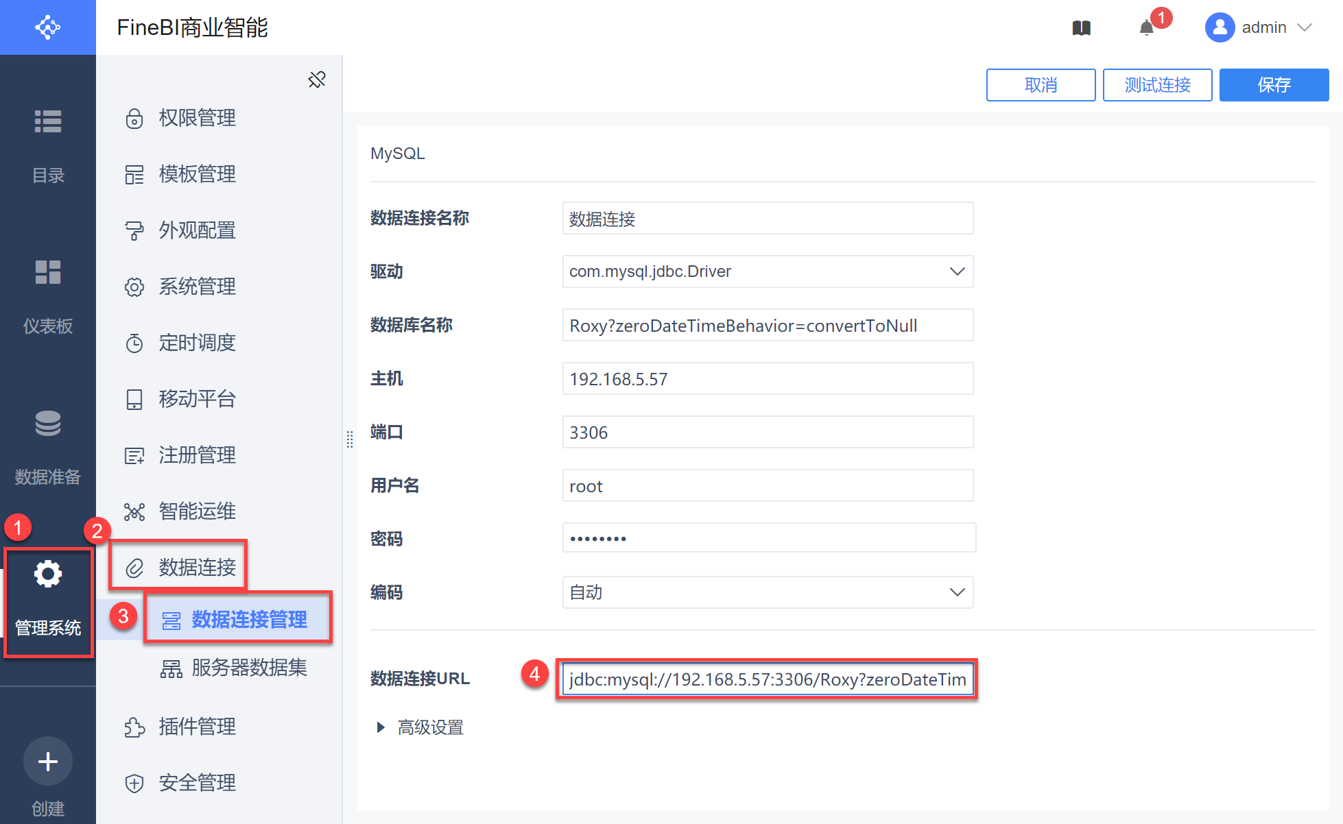Open notifications bell icon
1343x824 pixels.
pos(1146,28)
